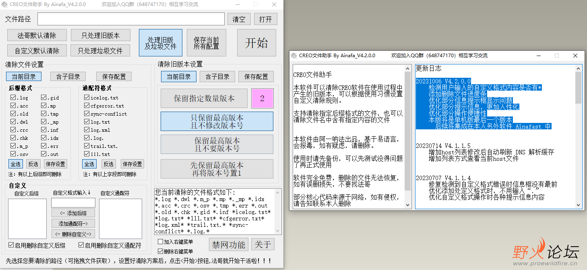Toggle the icelog.txt wildcard checkbox
The image size is (587, 270).
87,98
